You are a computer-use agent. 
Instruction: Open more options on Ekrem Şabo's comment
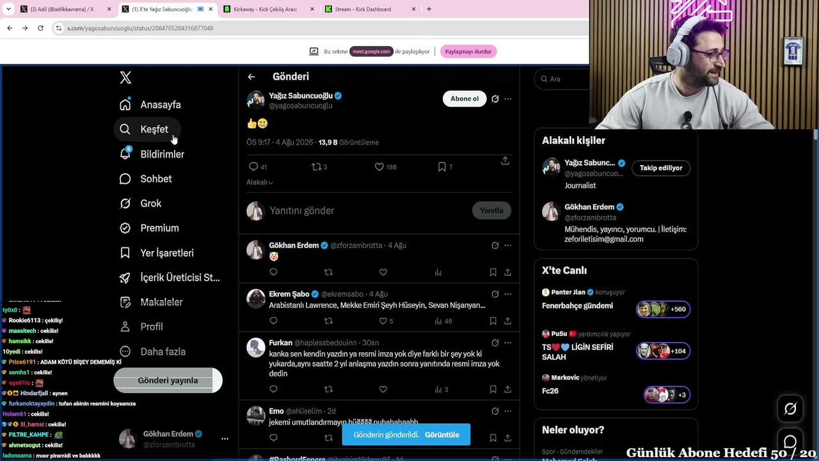[x=508, y=294]
